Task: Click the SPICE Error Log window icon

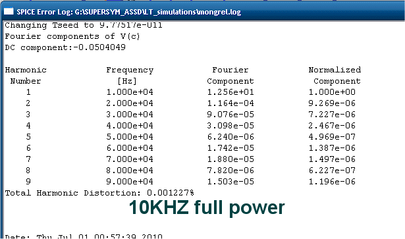Action: (9, 12)
